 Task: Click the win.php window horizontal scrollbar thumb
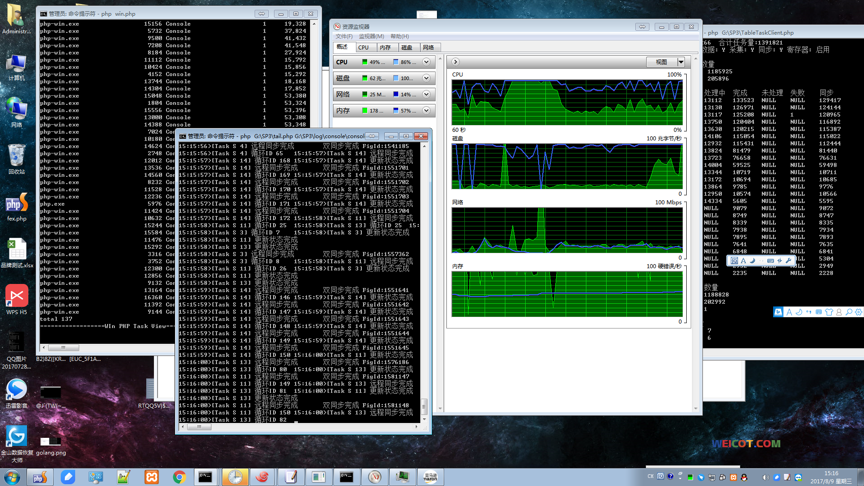coord(63,347)
